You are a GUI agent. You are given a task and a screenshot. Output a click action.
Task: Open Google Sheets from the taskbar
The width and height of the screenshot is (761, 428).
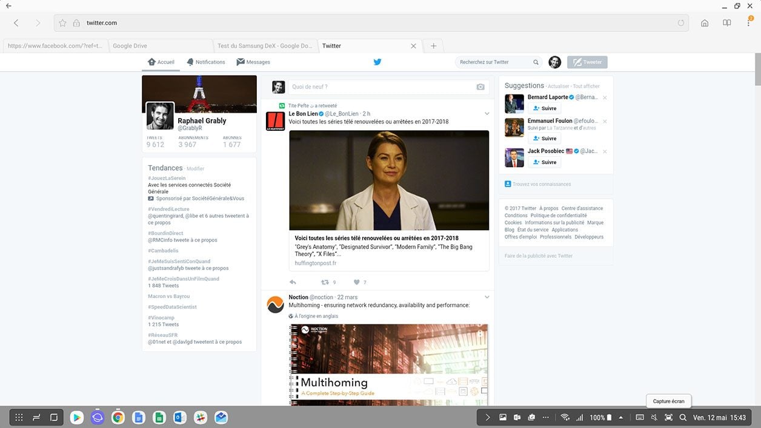[x=159, y=417]
